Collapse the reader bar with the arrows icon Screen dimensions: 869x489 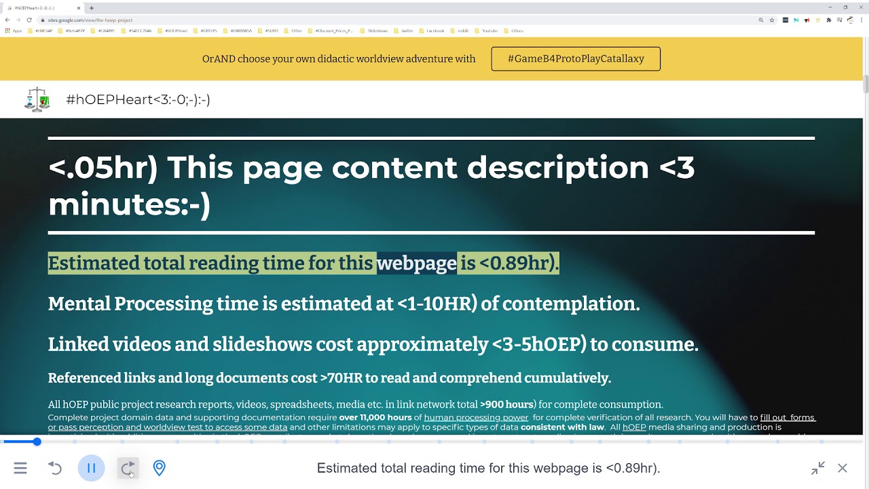point(818,468)
